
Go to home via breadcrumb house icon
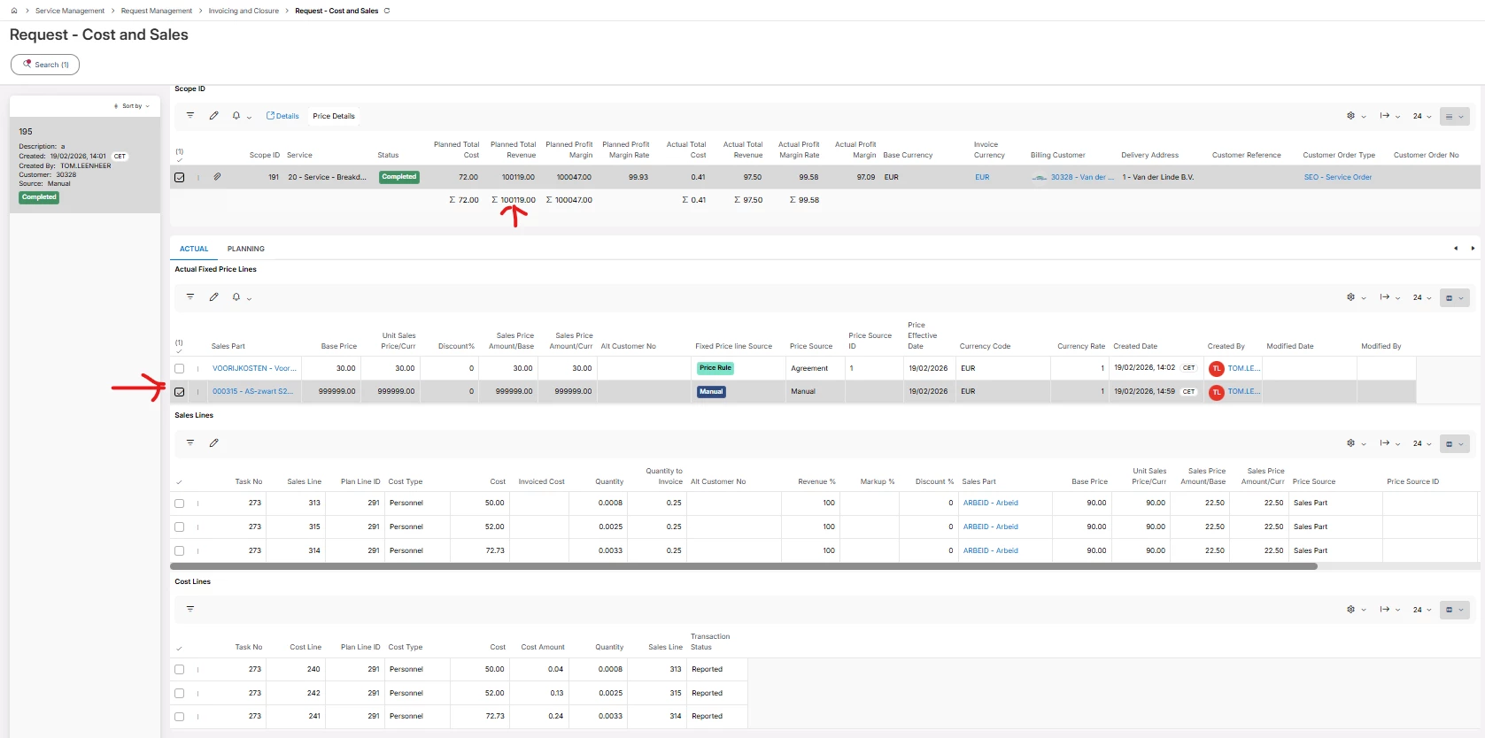point(14,11)
